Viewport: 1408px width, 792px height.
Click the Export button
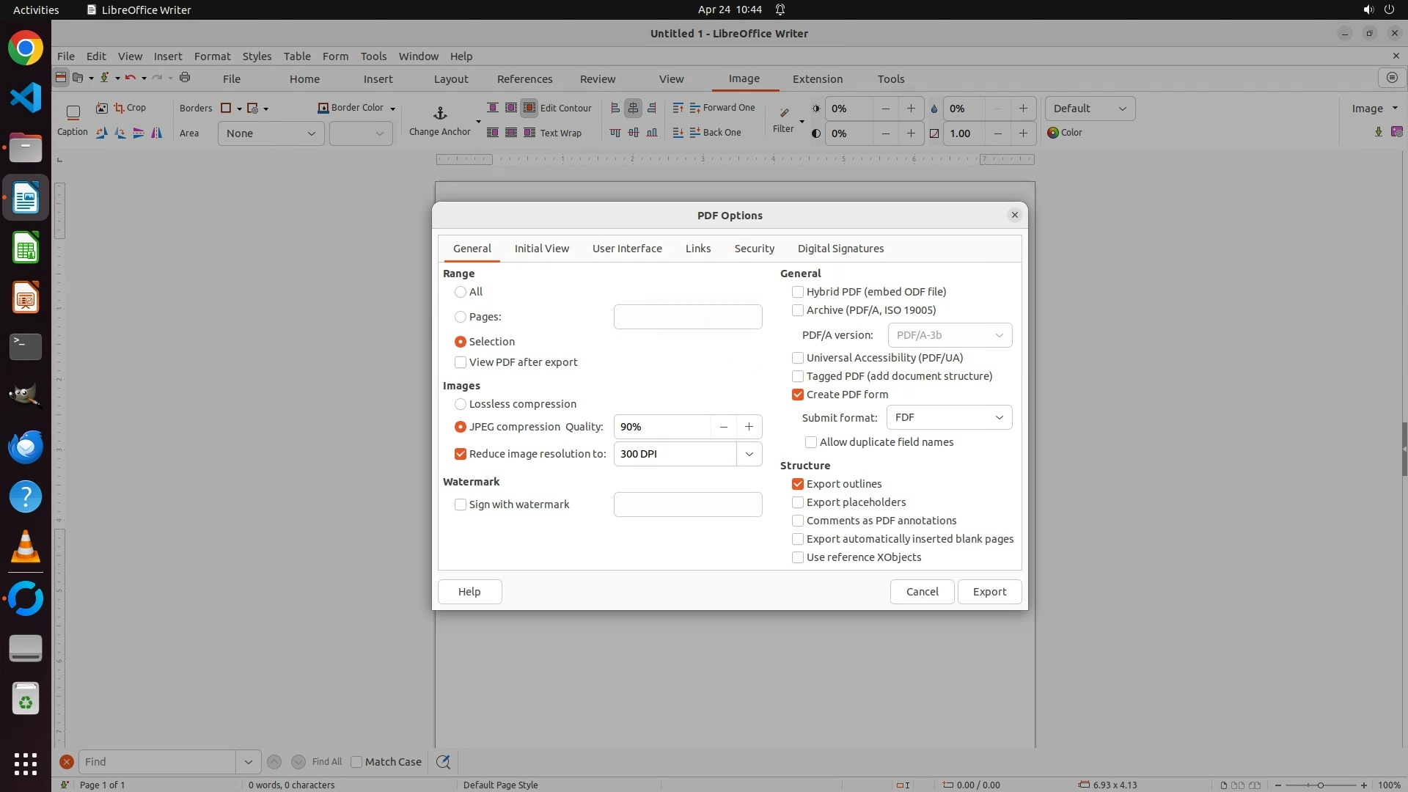tap(989, 592)
